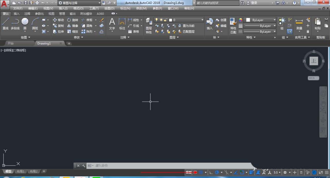Screen dimensions: 330x178
Task: Add a new drawing tab with plus button
Action: pyautogui.click(x=69, y=43)
